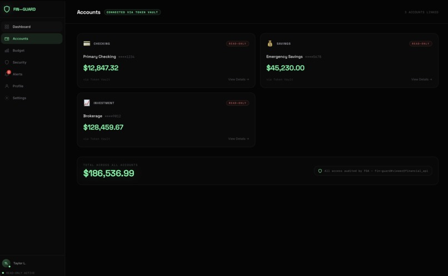The image size is (448, 276).
Task: Click the credit card icon on Checking card
Action: pyautogui.click(x=87, y=44)
